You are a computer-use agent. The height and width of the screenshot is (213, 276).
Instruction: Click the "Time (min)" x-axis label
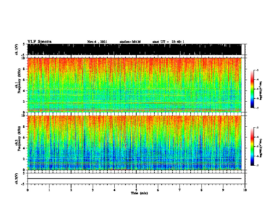tap(139, 193)
